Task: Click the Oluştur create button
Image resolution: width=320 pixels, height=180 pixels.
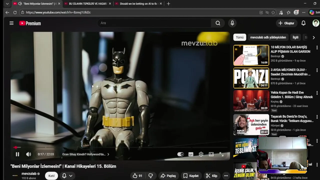Action: click(x=286, y=23)
